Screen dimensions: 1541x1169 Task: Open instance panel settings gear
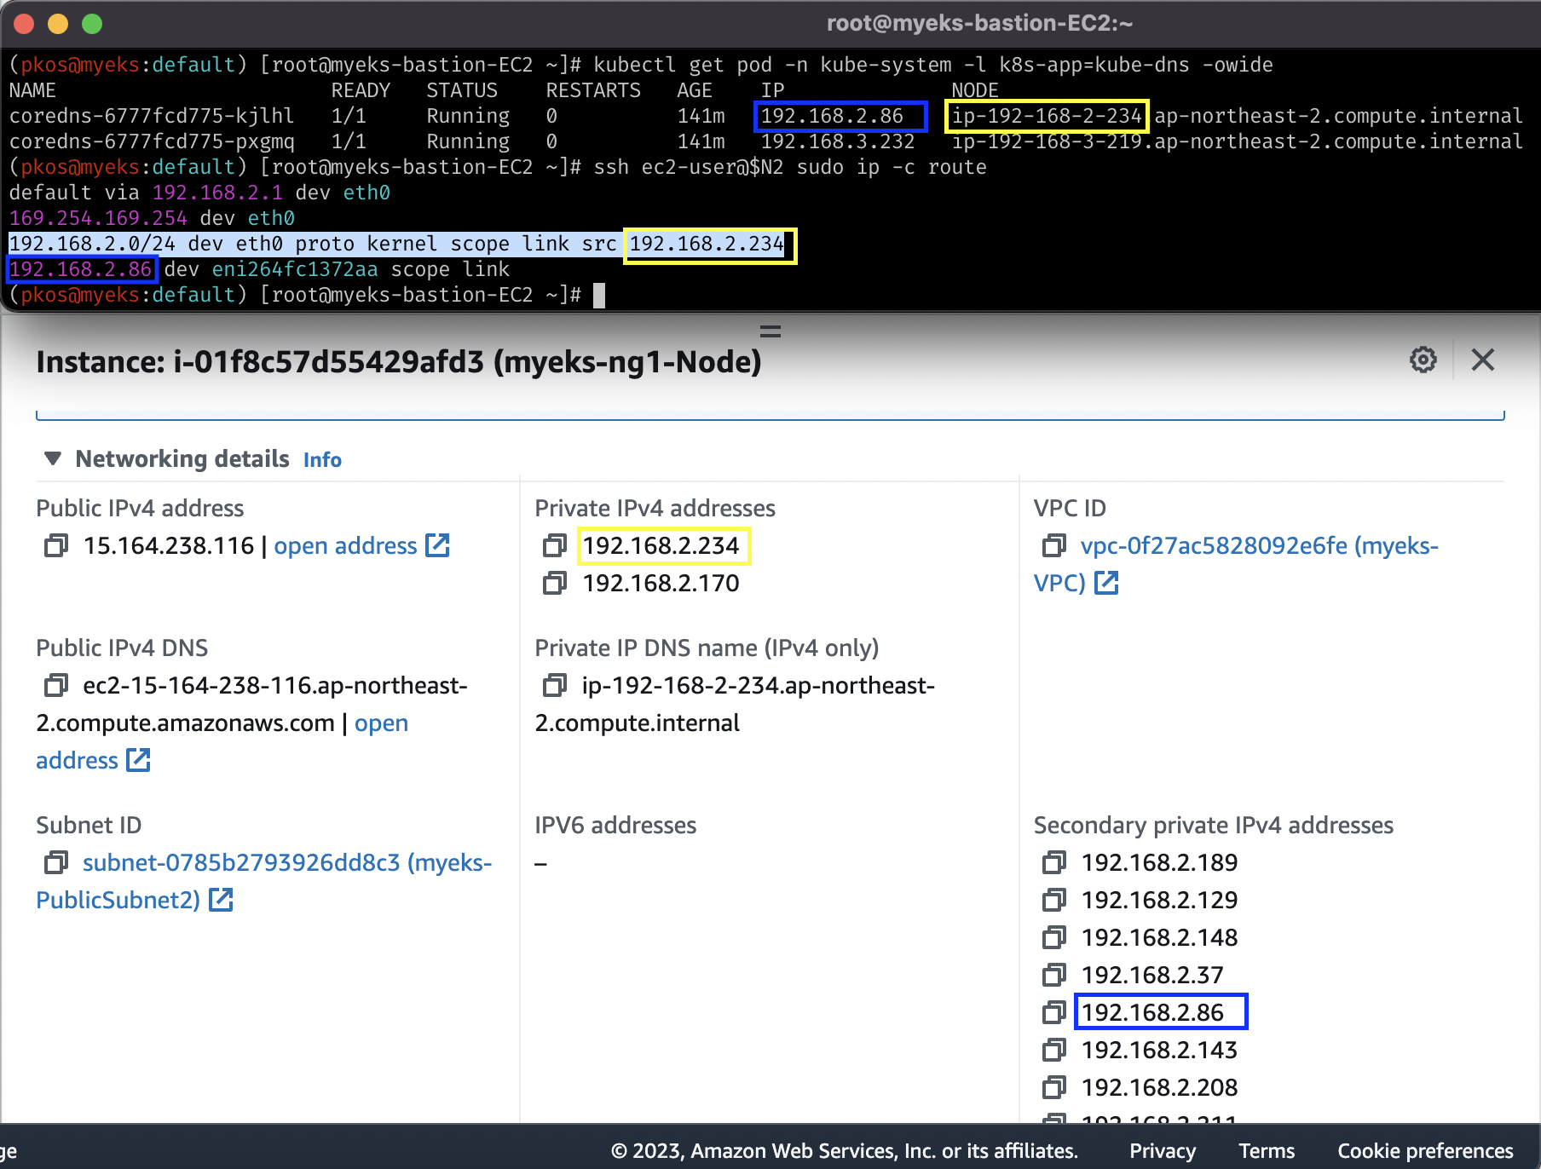(1423, 360)
